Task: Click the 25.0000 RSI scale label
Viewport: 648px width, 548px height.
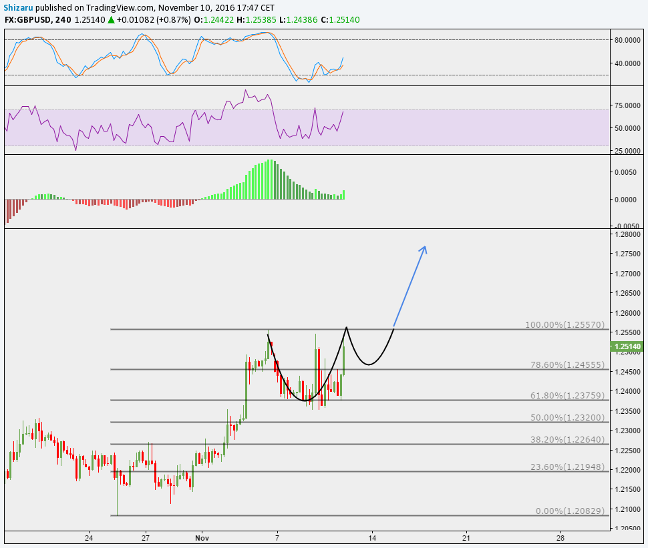Action: [628, 151]
